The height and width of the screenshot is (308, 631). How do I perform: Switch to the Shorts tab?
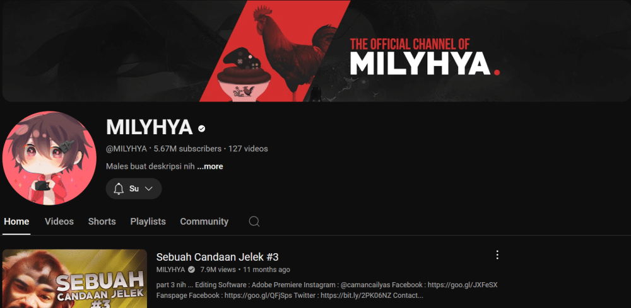[102, 222]
